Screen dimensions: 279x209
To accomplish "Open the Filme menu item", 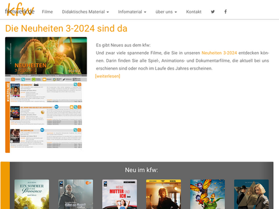I will tap(48, 12).
